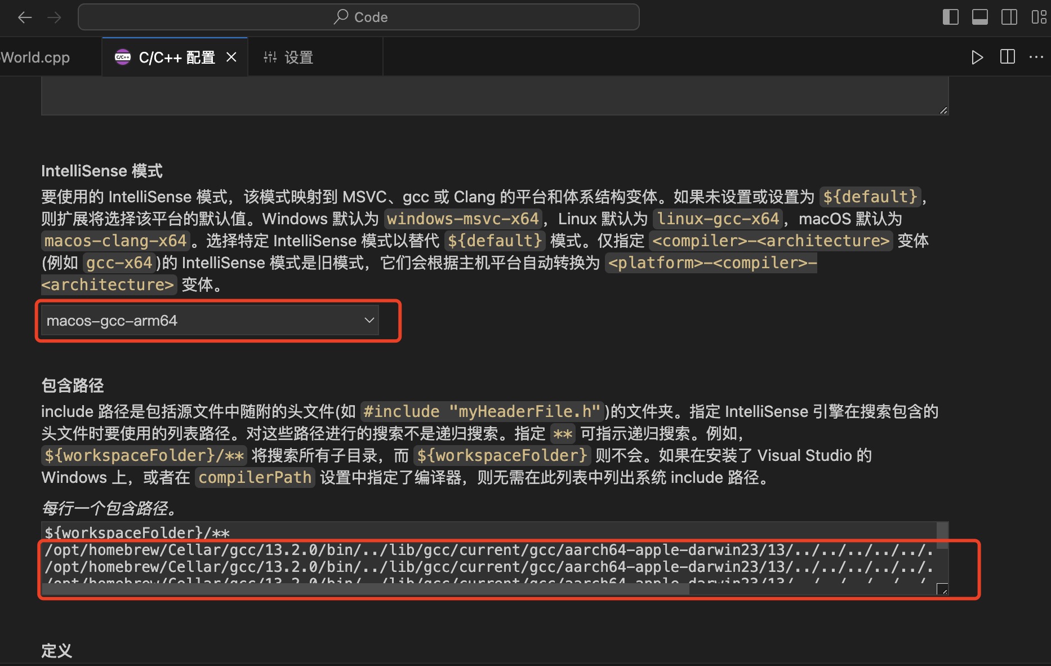Screen dimensions: 1051x666
Task: Toggle the primary sidebar layout icon
Action: (x=951, y=17)
